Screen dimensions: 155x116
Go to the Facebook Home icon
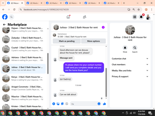[x=68, y=17]
